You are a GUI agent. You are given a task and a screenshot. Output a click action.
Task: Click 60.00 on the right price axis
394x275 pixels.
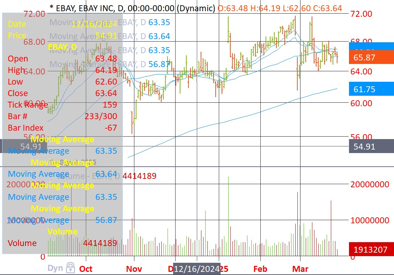pyautogui.click(x=361, y=103)
